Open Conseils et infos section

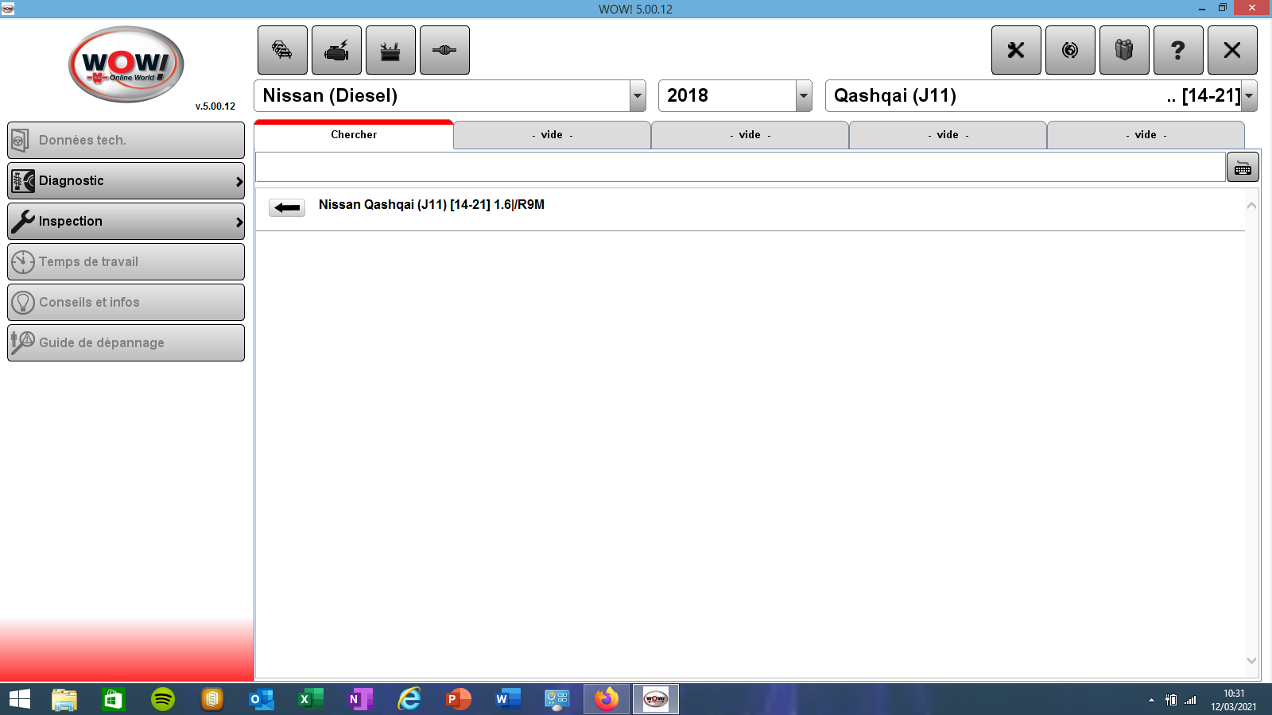point(126,302)
